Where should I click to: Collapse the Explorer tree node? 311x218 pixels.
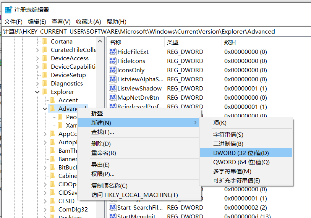[37, 92]
